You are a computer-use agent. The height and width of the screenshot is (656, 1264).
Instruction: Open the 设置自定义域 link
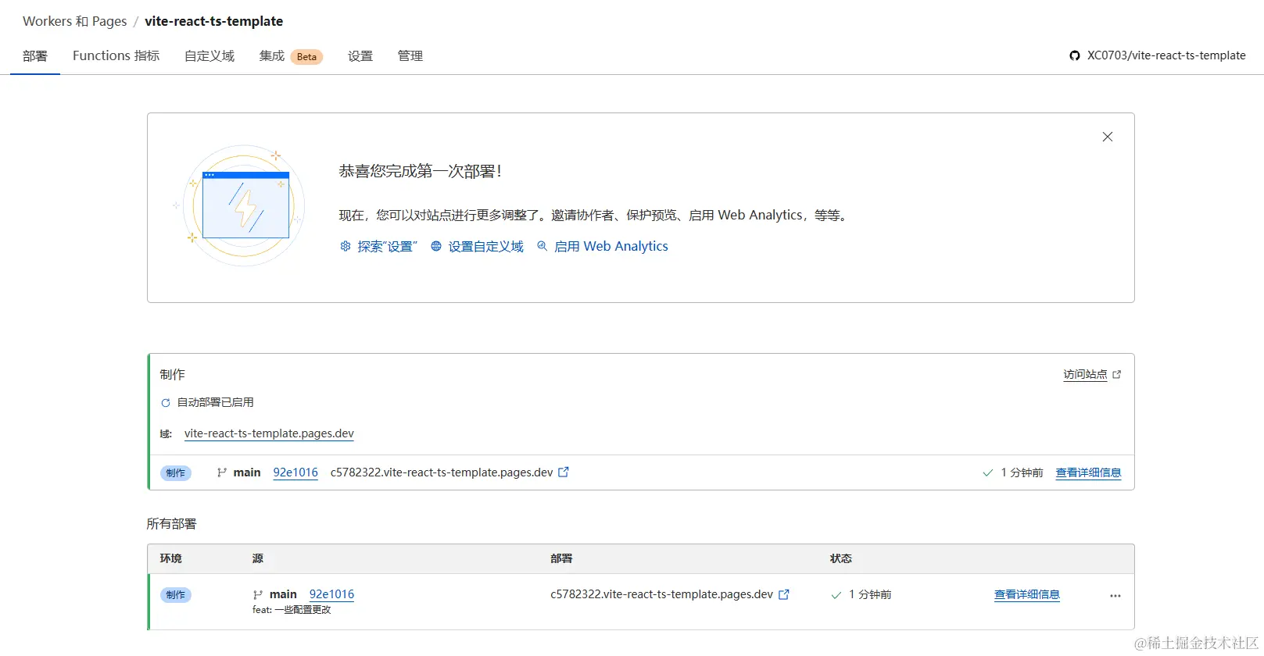485,247
